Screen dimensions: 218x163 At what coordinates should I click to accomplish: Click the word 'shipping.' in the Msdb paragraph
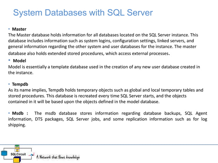click(17, 125)
